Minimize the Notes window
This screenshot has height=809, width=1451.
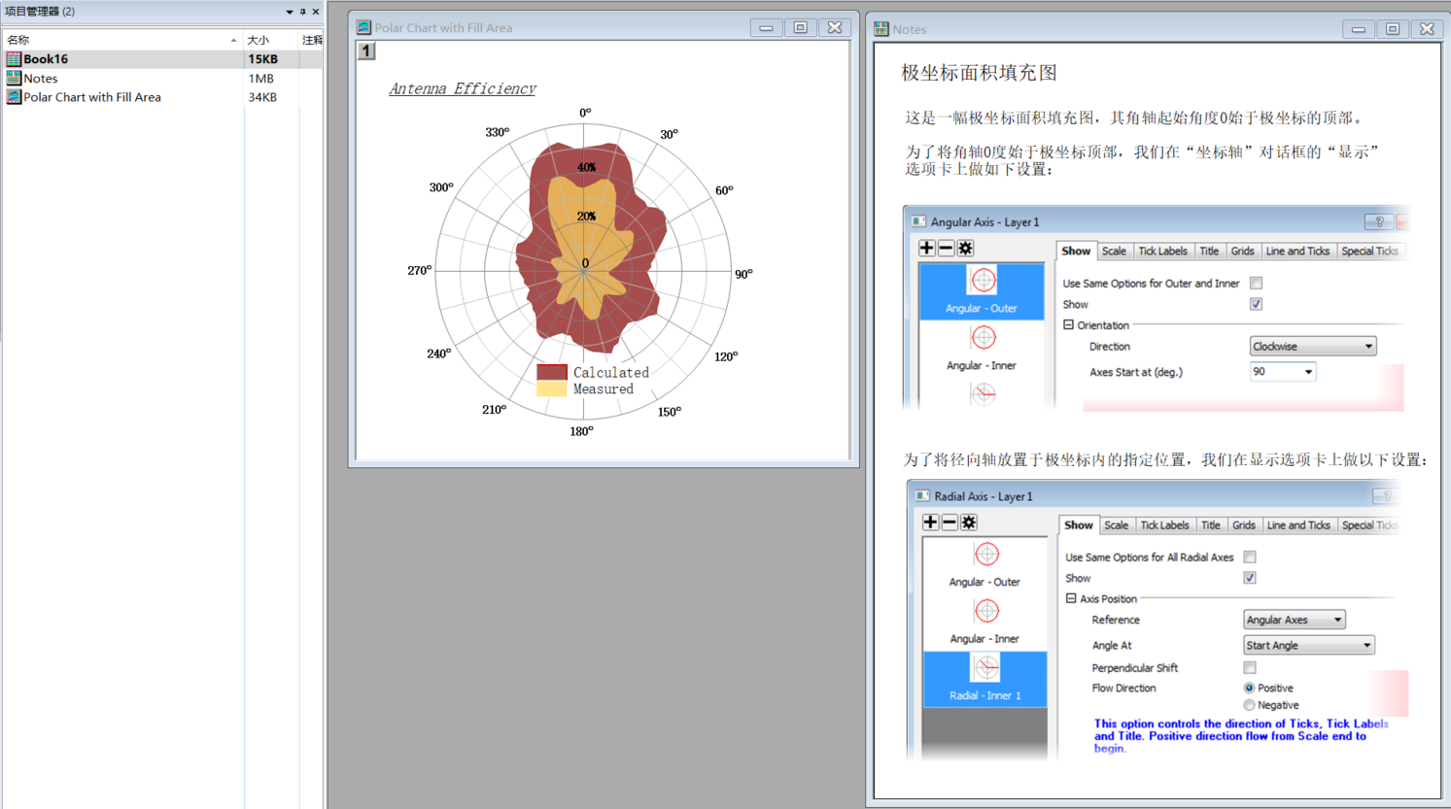[x=1358, y=29]
